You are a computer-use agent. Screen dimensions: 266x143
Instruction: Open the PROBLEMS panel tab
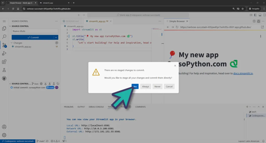tap(69, 107)
